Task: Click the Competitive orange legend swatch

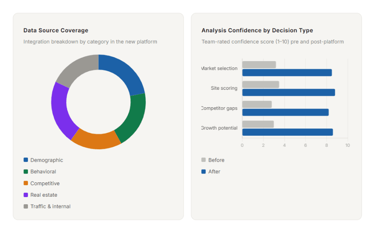Action: pos(26,183)
